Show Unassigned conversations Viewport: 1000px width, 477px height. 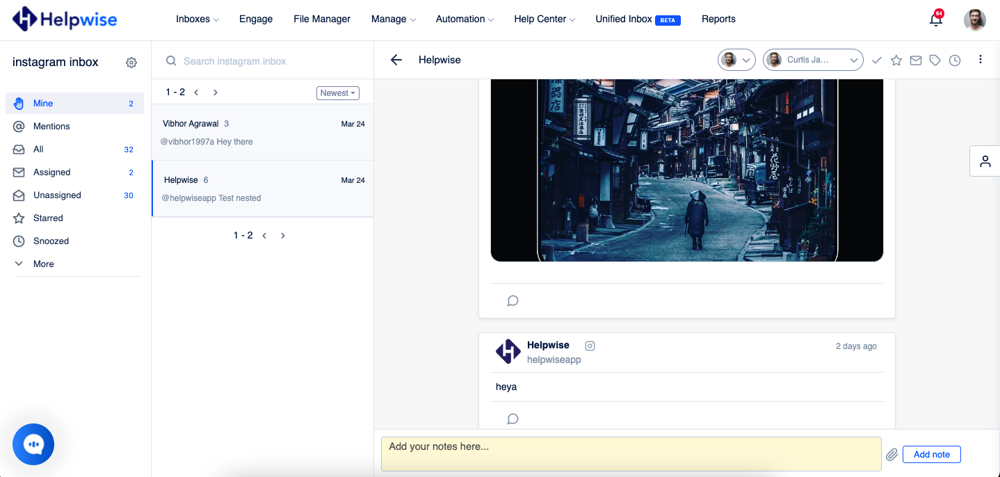(57, 195)
